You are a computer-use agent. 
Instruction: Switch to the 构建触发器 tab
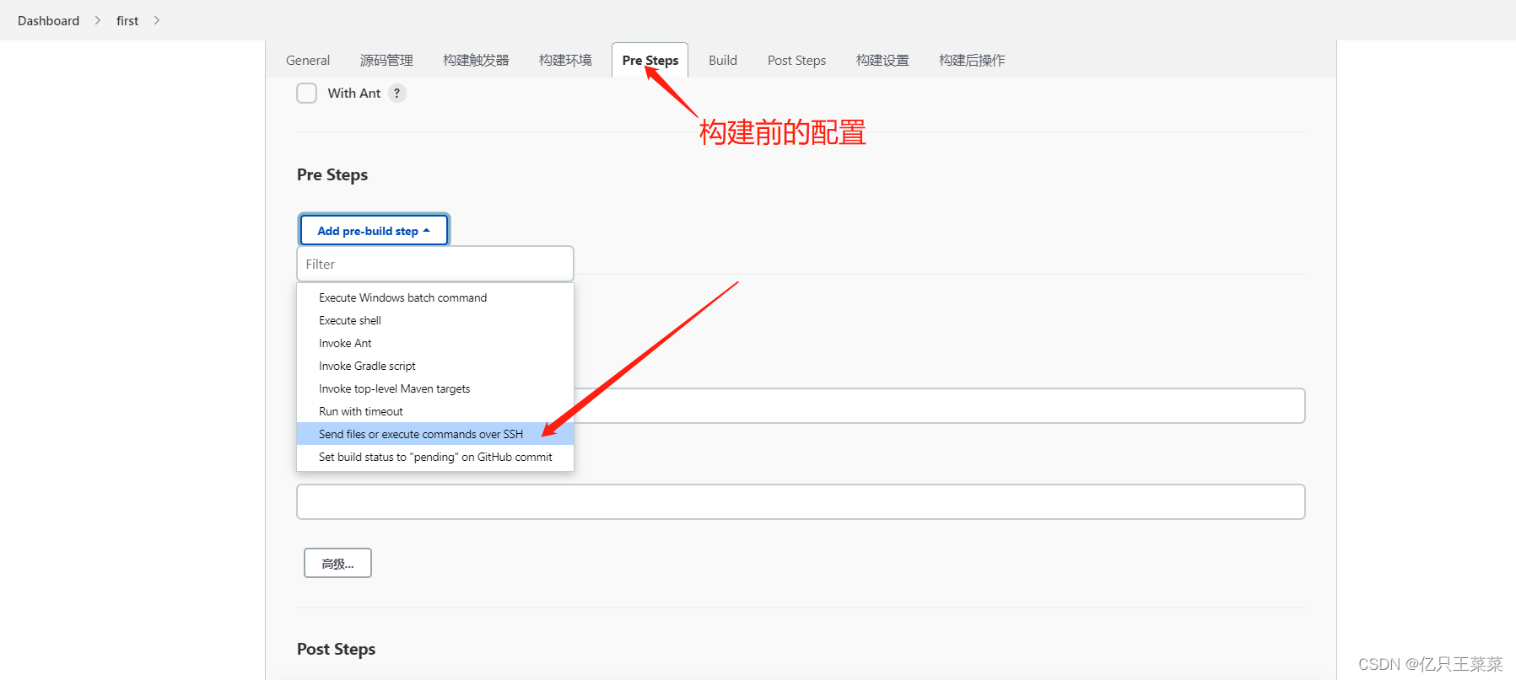pos(476,61)
